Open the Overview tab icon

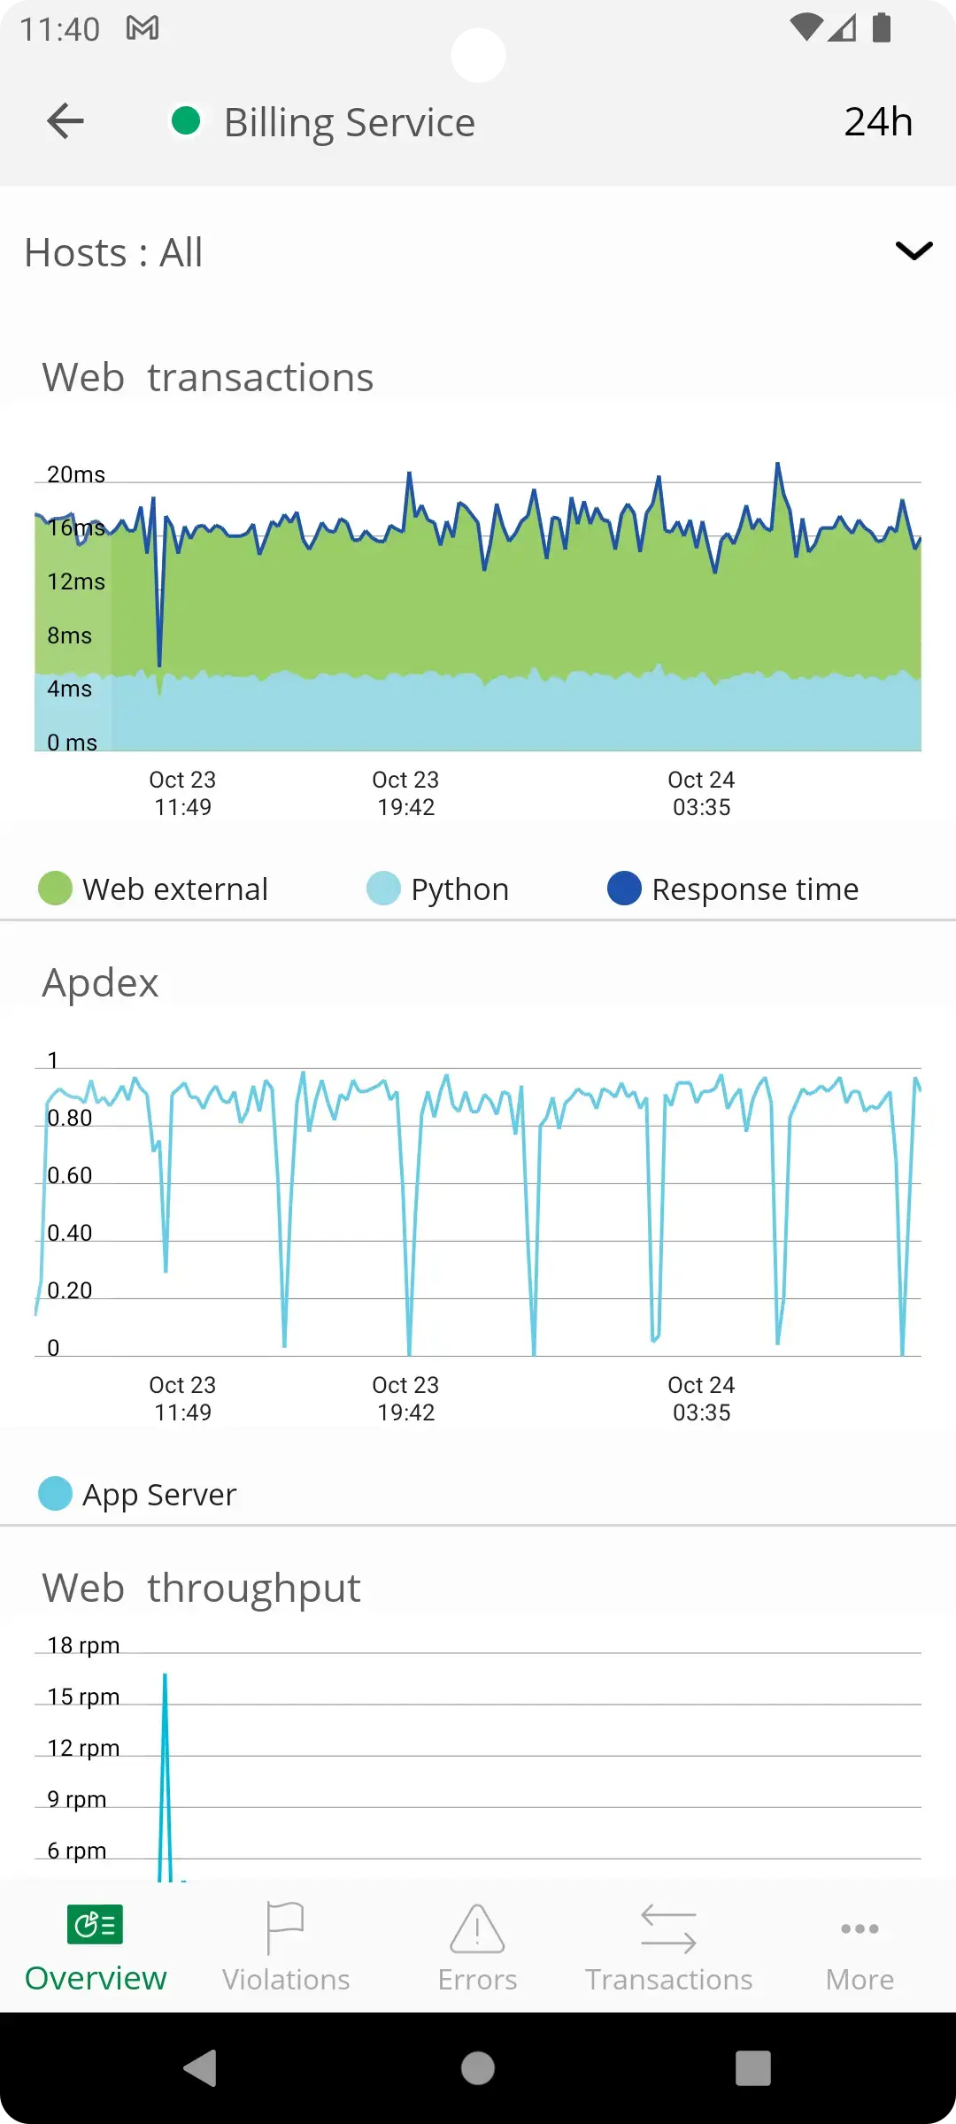(95, 1925)
